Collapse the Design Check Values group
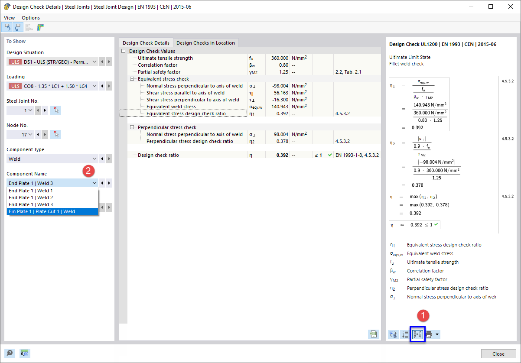This screenshot has width=521, height=363. coord(124,51)
